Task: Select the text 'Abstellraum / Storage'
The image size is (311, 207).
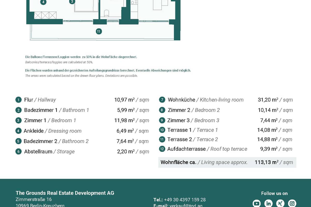Action: click(x=49, y=152)
